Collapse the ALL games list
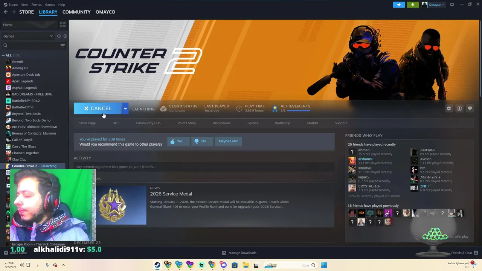 pyautogui.click(x=3, y=55)
